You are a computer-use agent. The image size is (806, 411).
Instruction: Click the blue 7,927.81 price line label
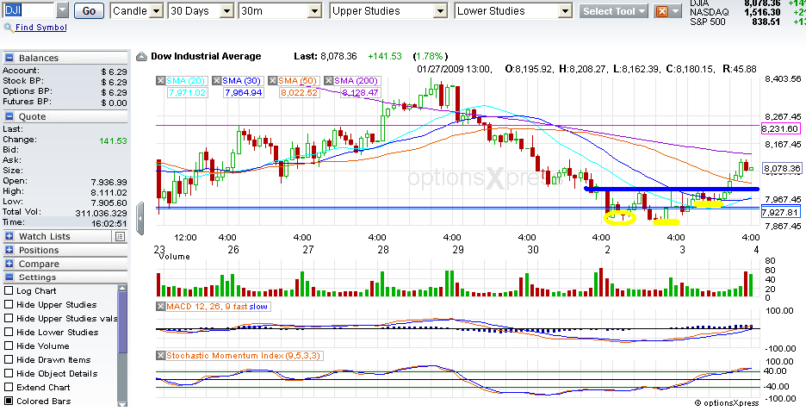click(x=780, y=212)
